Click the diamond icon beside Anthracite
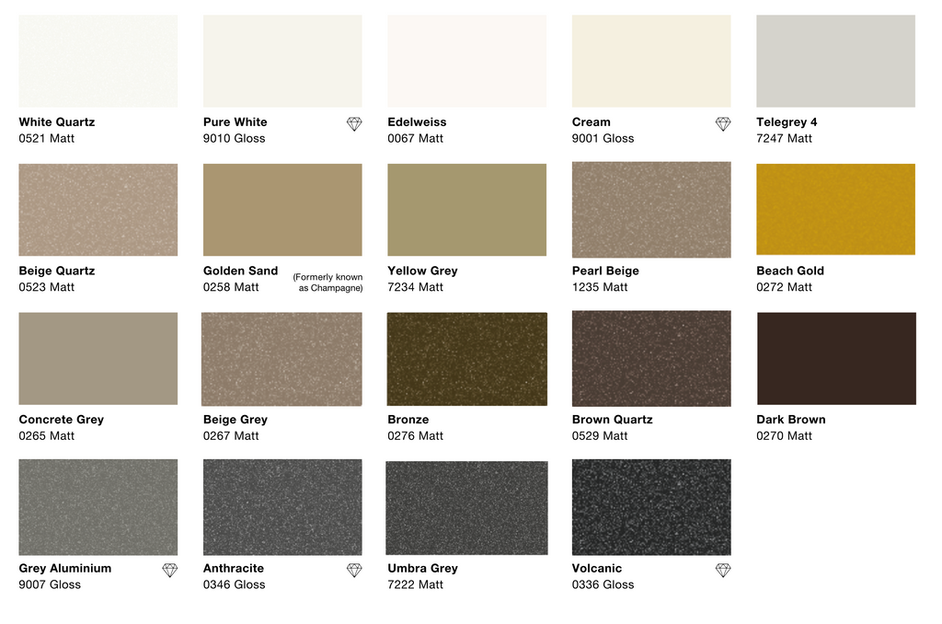942x624 pixels. 354,570
